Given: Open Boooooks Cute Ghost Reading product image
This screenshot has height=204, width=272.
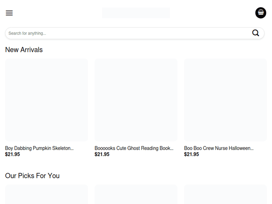Looking at the screenshot, I should point(136,100).
